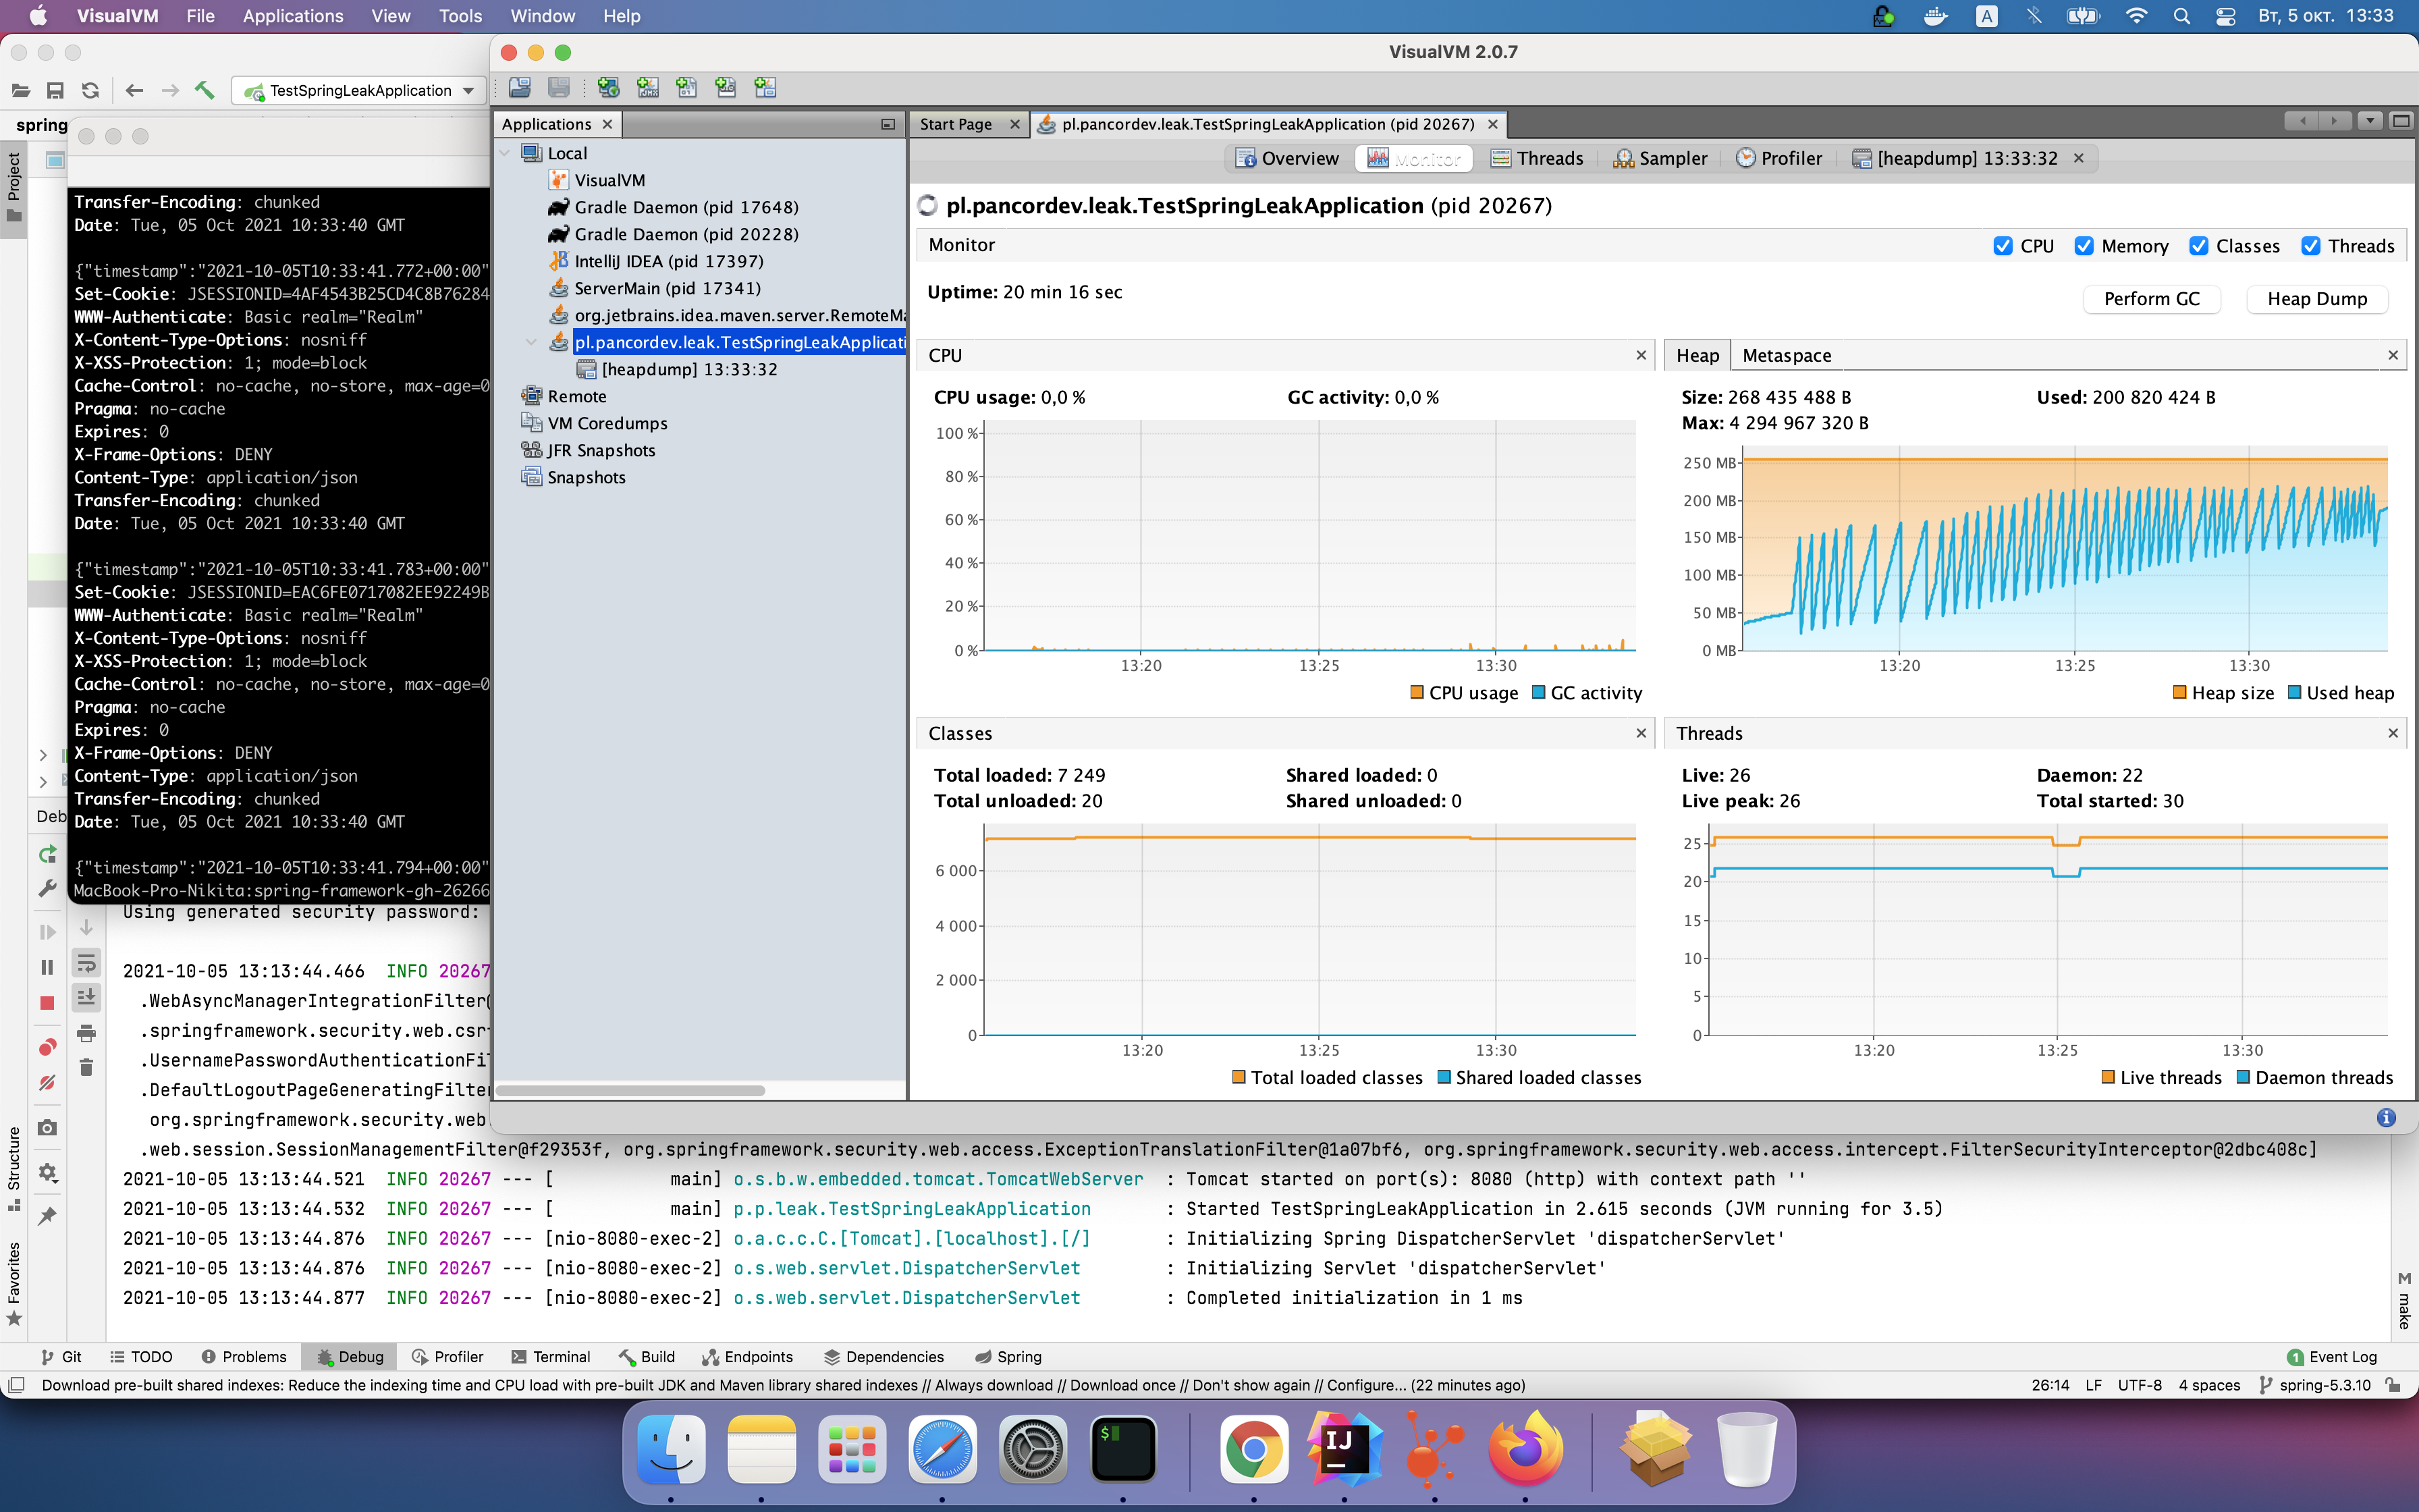This screenshot has height=1512, width=2419.
Task: Switch to the Metaspace tab
Action: [x=1787, y=355]
